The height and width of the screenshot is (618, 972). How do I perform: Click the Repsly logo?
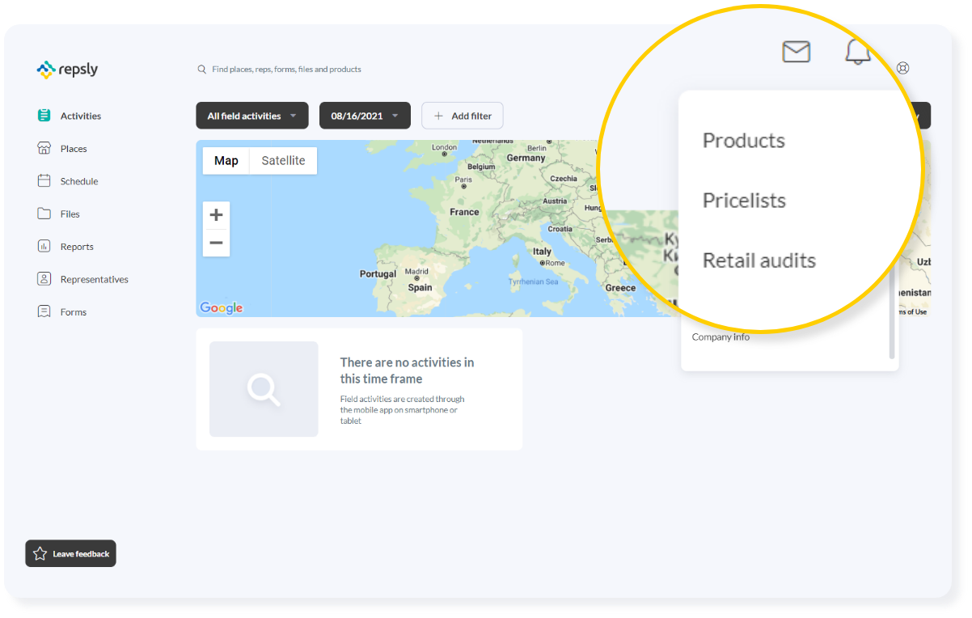tap(67, 70)
